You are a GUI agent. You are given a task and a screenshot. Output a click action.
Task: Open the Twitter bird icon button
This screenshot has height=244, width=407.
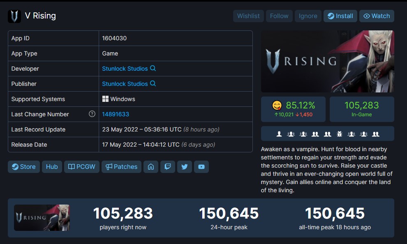[x=185, y=167]
